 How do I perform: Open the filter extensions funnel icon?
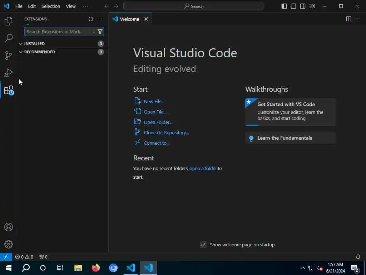click(x=100, y=32)
